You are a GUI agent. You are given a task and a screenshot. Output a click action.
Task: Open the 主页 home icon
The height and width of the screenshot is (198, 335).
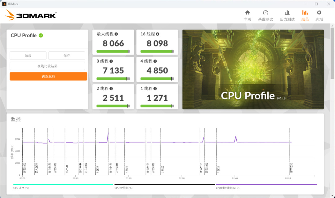click(x=248, y=13)
